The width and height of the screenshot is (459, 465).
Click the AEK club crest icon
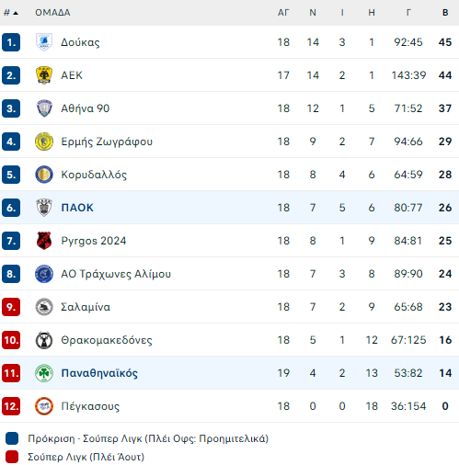[x=44, y=75]
